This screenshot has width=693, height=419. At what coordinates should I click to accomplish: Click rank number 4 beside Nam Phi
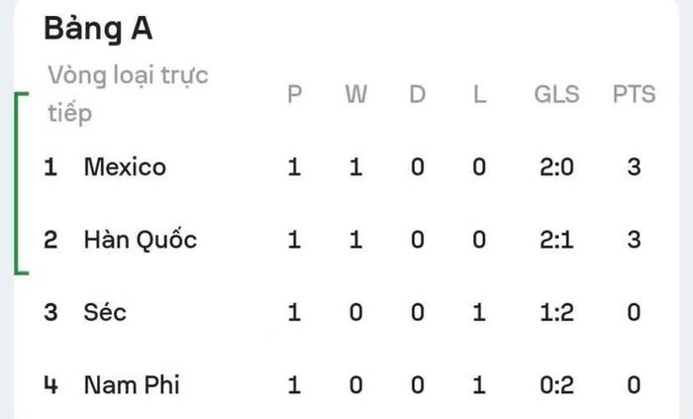[x=50, y=385]
